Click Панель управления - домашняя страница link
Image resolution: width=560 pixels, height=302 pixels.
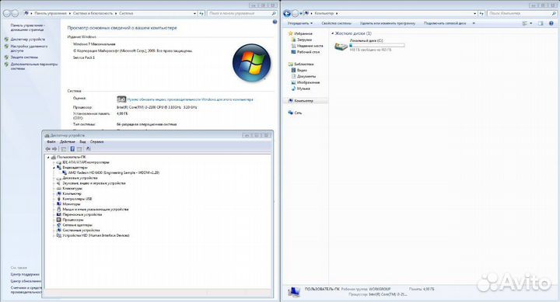click(x=28, y=27)
